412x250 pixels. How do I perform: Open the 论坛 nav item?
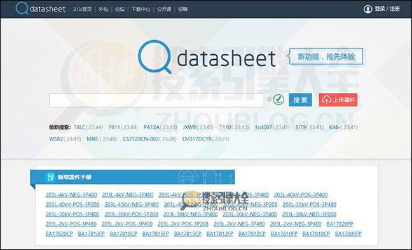tap(120, 9)
